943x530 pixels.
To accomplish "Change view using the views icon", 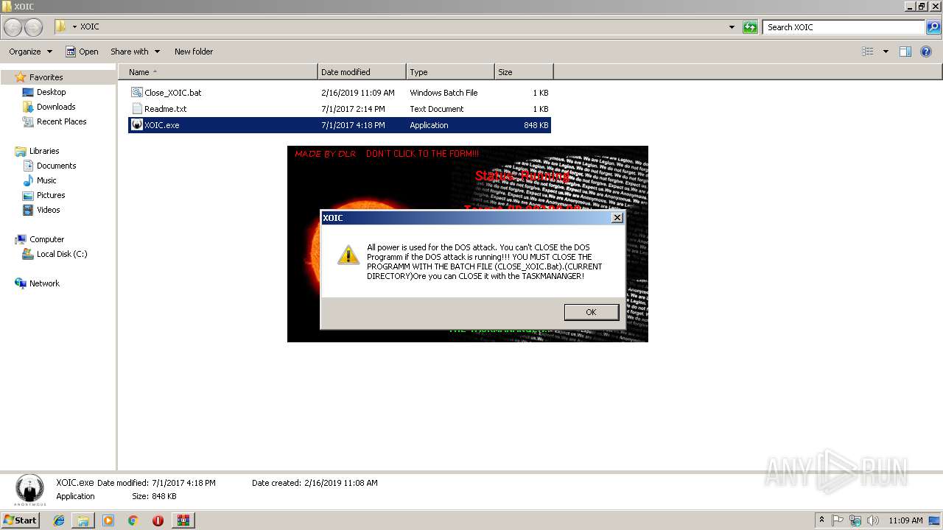I will 868,52.
